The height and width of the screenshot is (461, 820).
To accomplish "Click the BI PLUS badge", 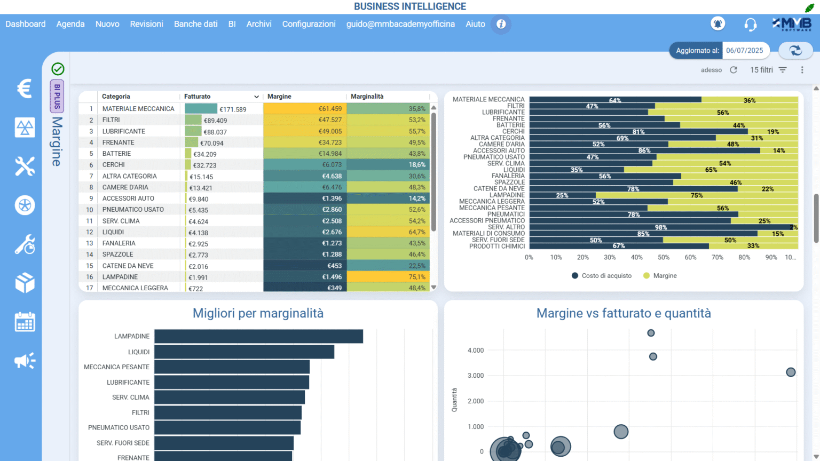I will (x=57, y=96).
